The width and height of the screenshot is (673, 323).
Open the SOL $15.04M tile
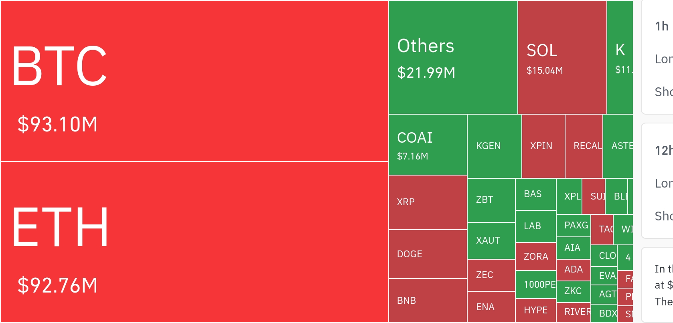coord(562,57)
